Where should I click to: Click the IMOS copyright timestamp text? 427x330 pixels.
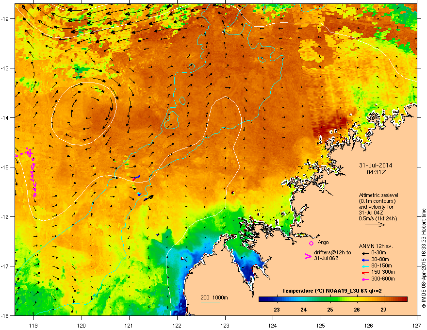[x=424, y=258]
